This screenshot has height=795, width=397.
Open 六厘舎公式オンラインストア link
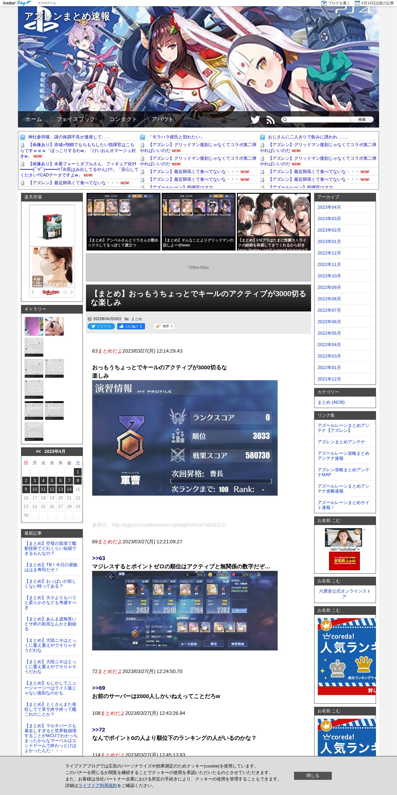tap(345, 593)
